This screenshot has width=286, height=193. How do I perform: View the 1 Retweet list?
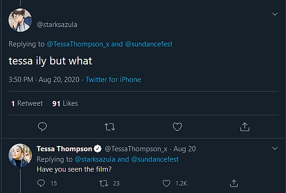[x=27, y=103]
